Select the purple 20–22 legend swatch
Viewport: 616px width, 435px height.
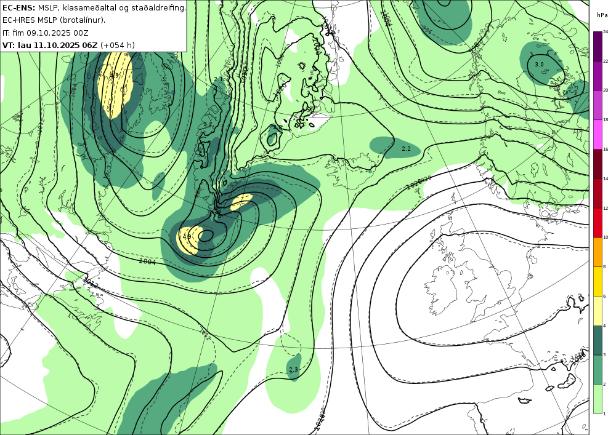coord(598,75)
